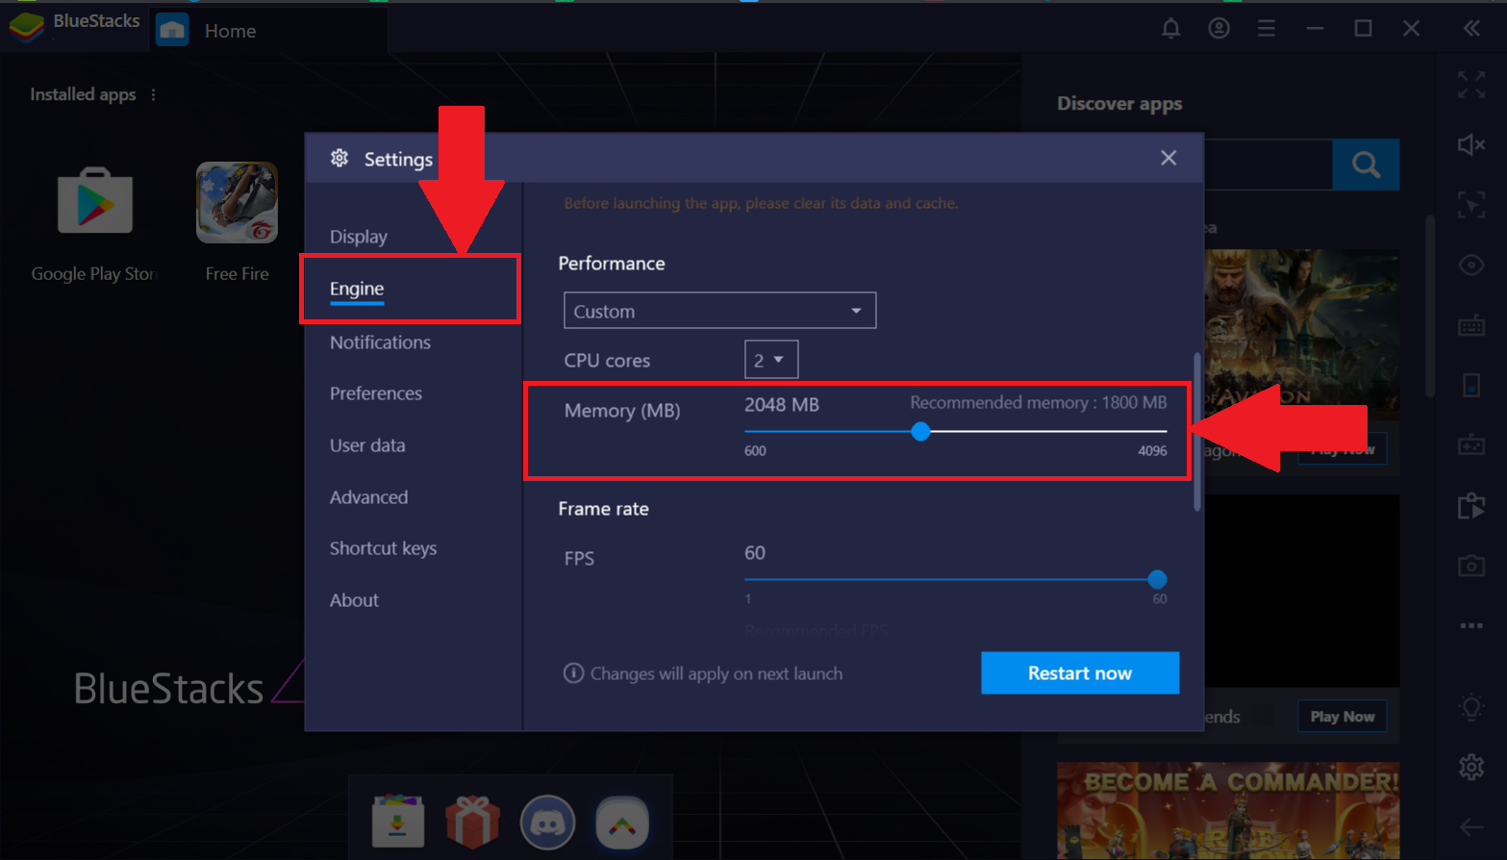The height and width of the screenshot is (860, 1507).
Task: Open the castle game banner thumbnail
Action: tap(1302, 335)
